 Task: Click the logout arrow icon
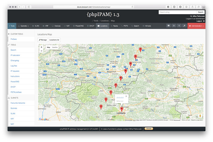204,21
